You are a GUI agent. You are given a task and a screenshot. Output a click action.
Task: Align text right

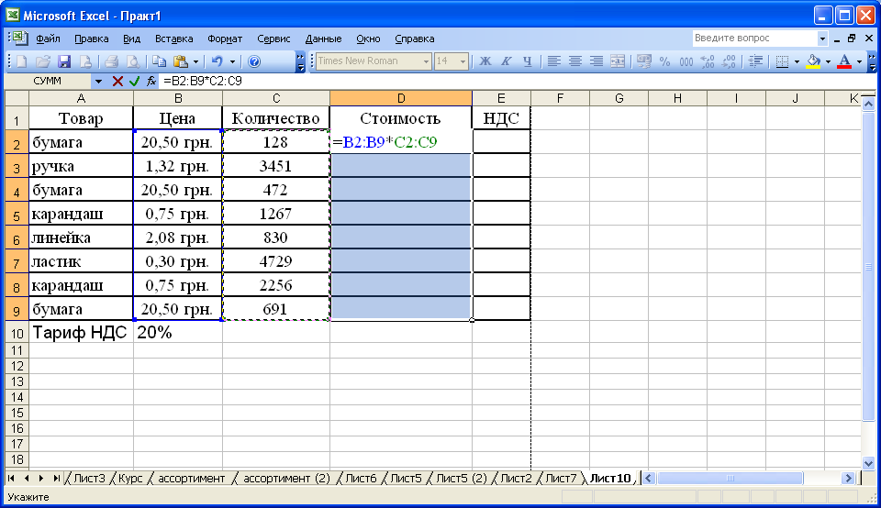click(x=597, y=61)
